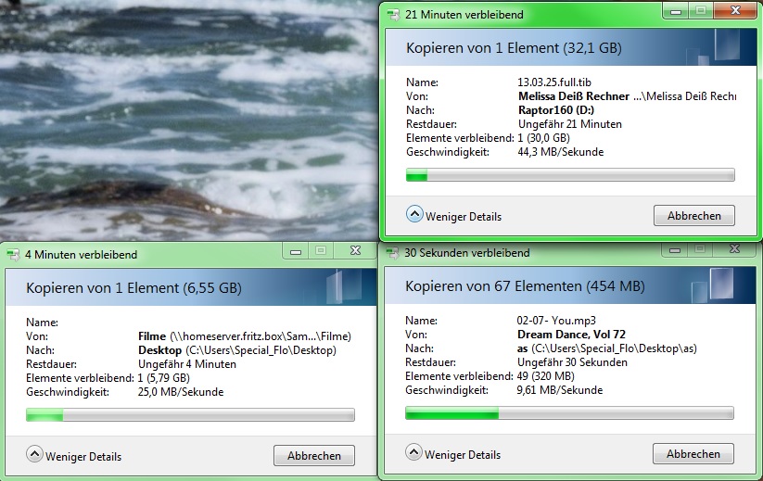Click the text Ungefähr 21 Minuten
Image resolution: width=763 pixels, height=481 pixels.
click(570, 124)
